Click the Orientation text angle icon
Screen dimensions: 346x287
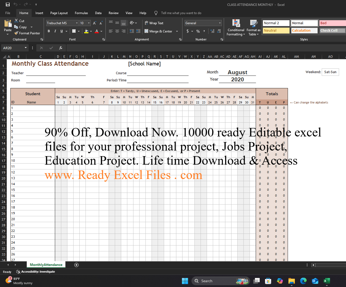(x=132, y=23)
